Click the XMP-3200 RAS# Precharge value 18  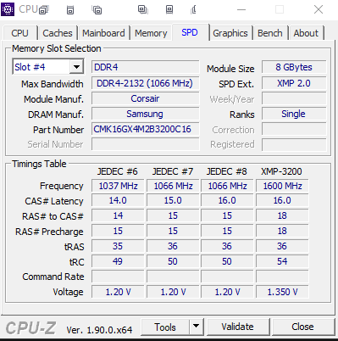click(x=282, y=231)
